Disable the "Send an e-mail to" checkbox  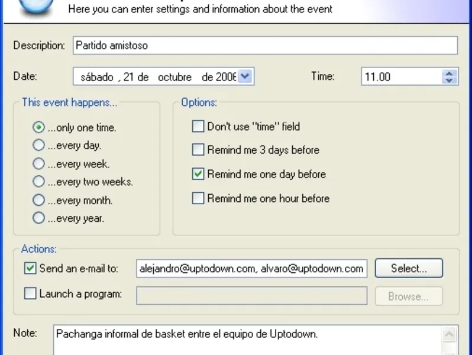pyautogui.click(x=30, y=269)
